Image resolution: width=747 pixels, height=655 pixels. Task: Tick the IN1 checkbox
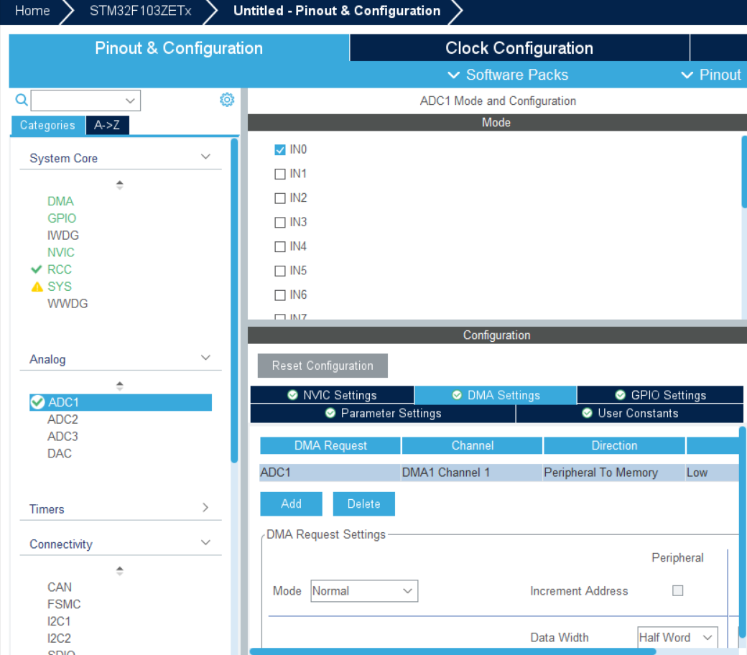(x=280, y=174)
